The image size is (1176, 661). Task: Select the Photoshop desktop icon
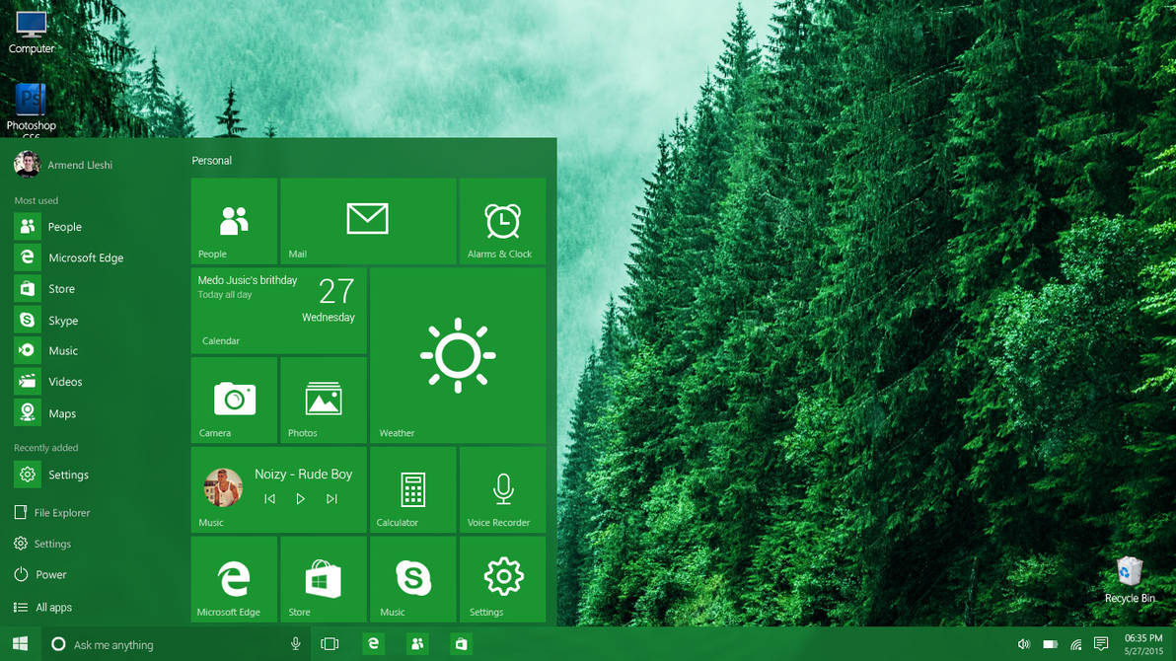coord(31,110)
